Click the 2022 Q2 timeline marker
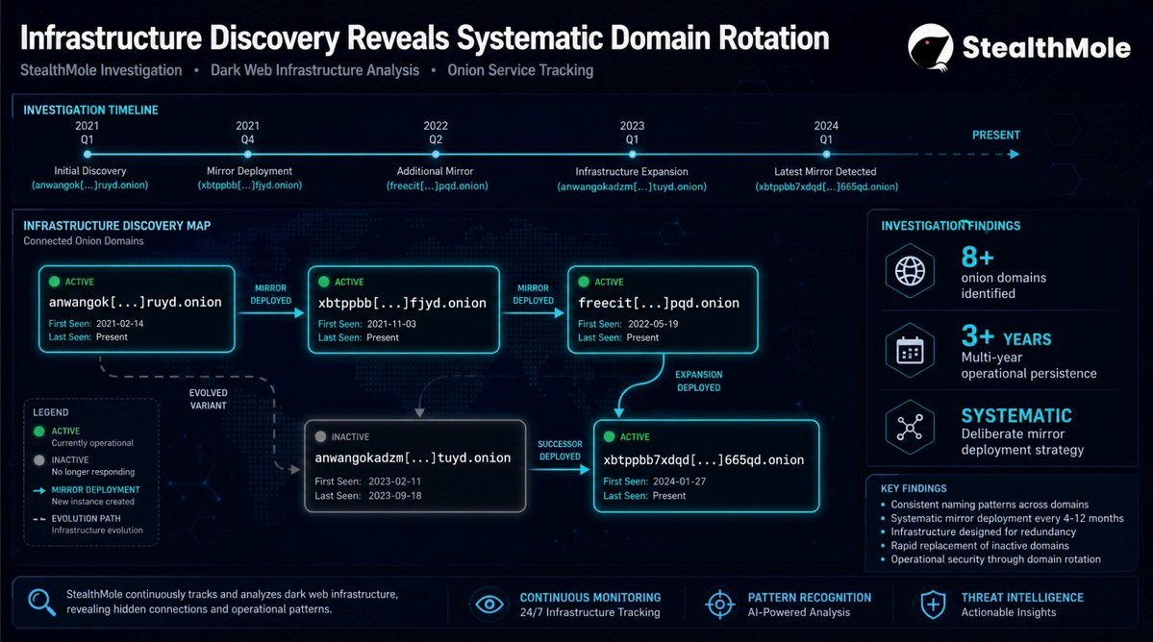The width and height of the screenshot is (1153, 642). [436, 155]
